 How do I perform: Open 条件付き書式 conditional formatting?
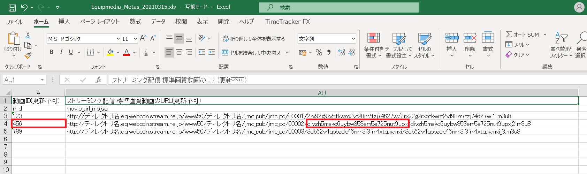tap(373, 45)
